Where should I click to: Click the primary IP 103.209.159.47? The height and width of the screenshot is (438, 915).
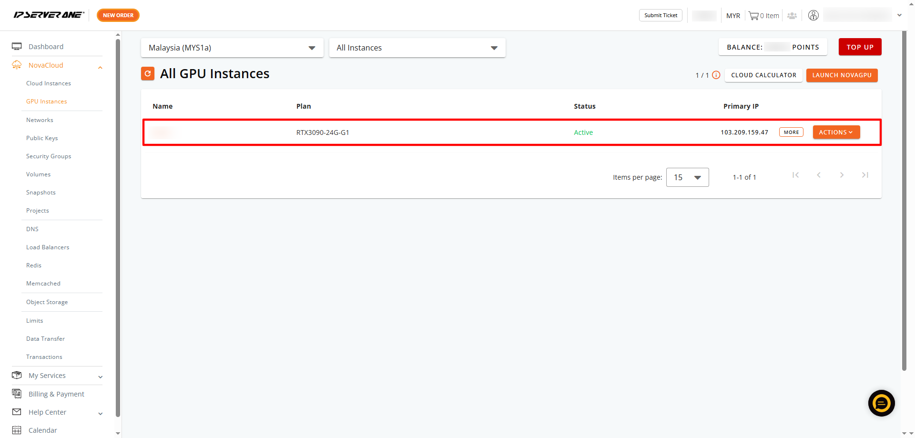(x=744, y=132)
